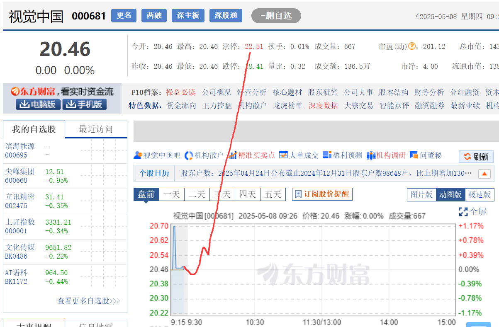Click the 视觉中国吧 person icon
This screenshot has height=327, width=499.
pos(138,155)
